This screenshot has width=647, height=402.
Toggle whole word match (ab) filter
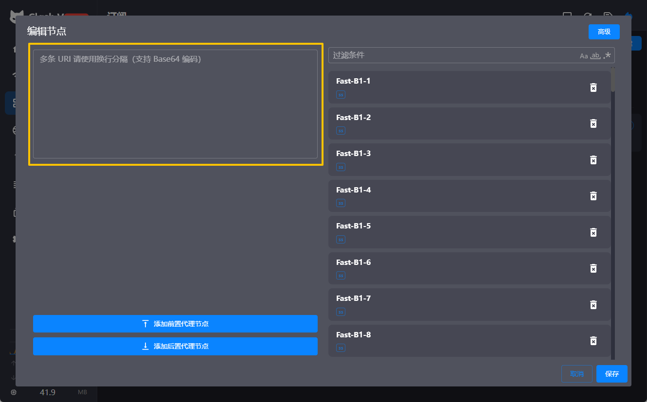point(595,56)
